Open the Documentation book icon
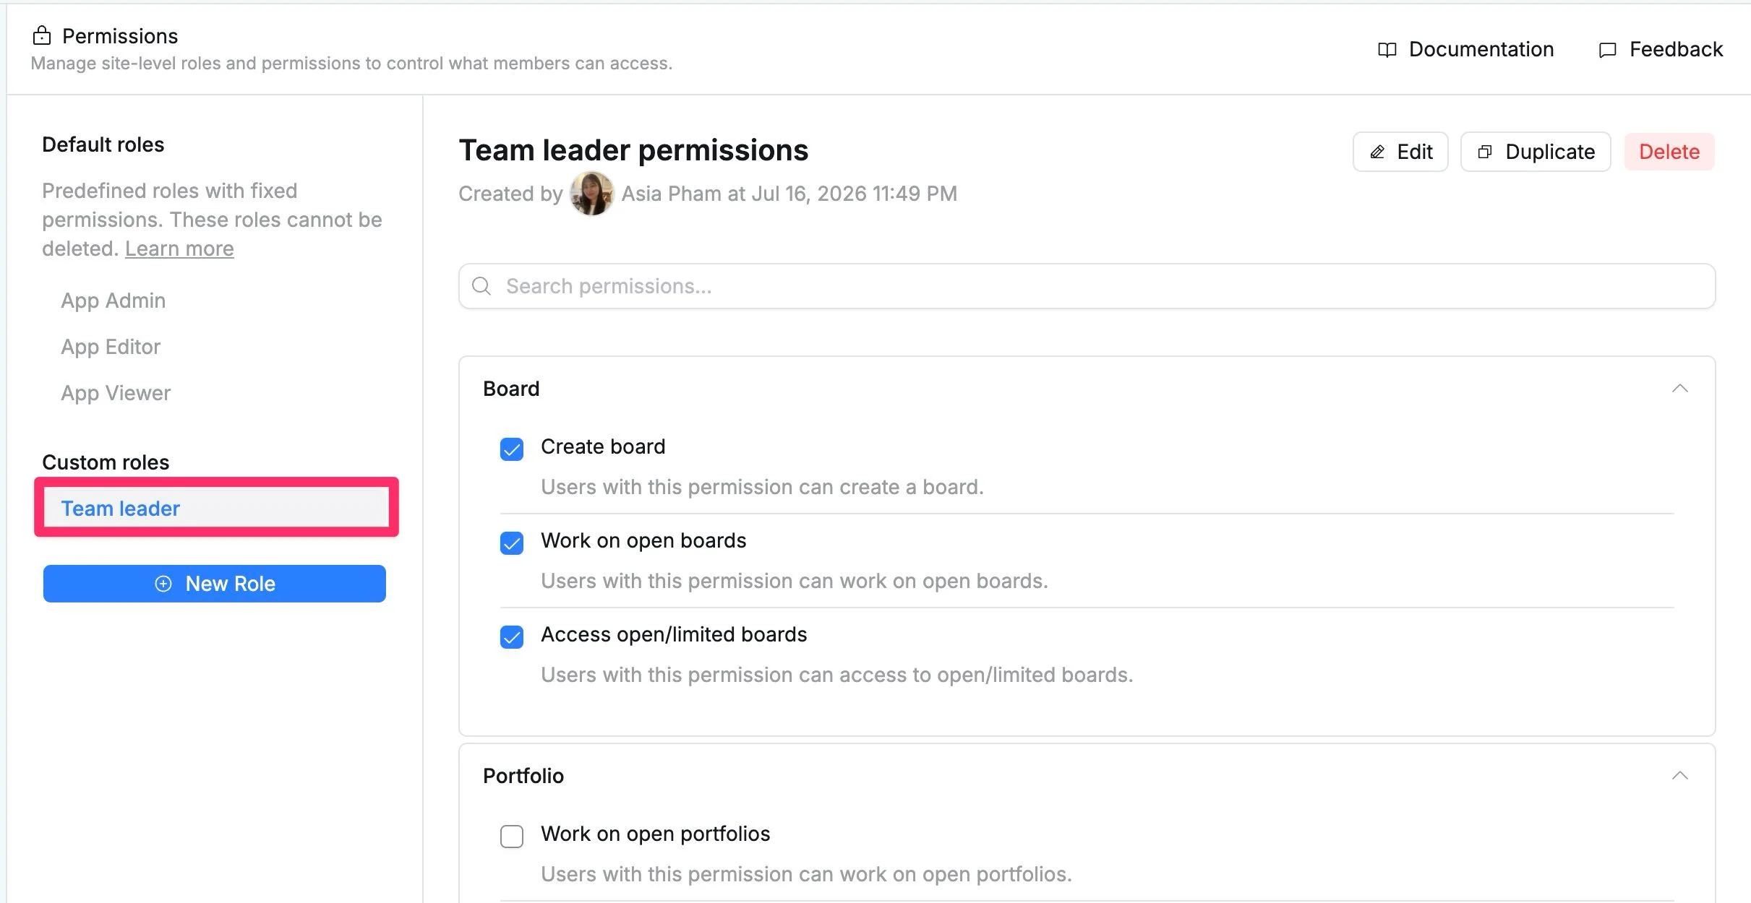1751x903 pixels. [1387, 50]
